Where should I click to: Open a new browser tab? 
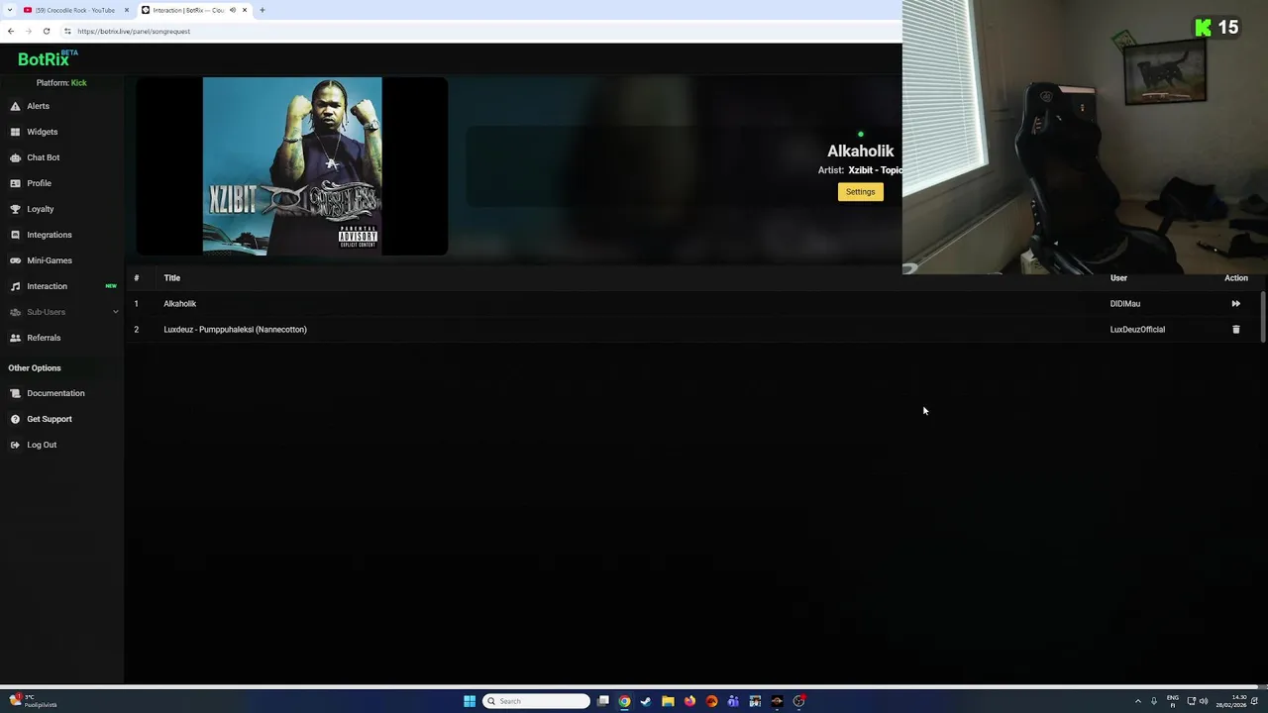click(x=263, y=10)
